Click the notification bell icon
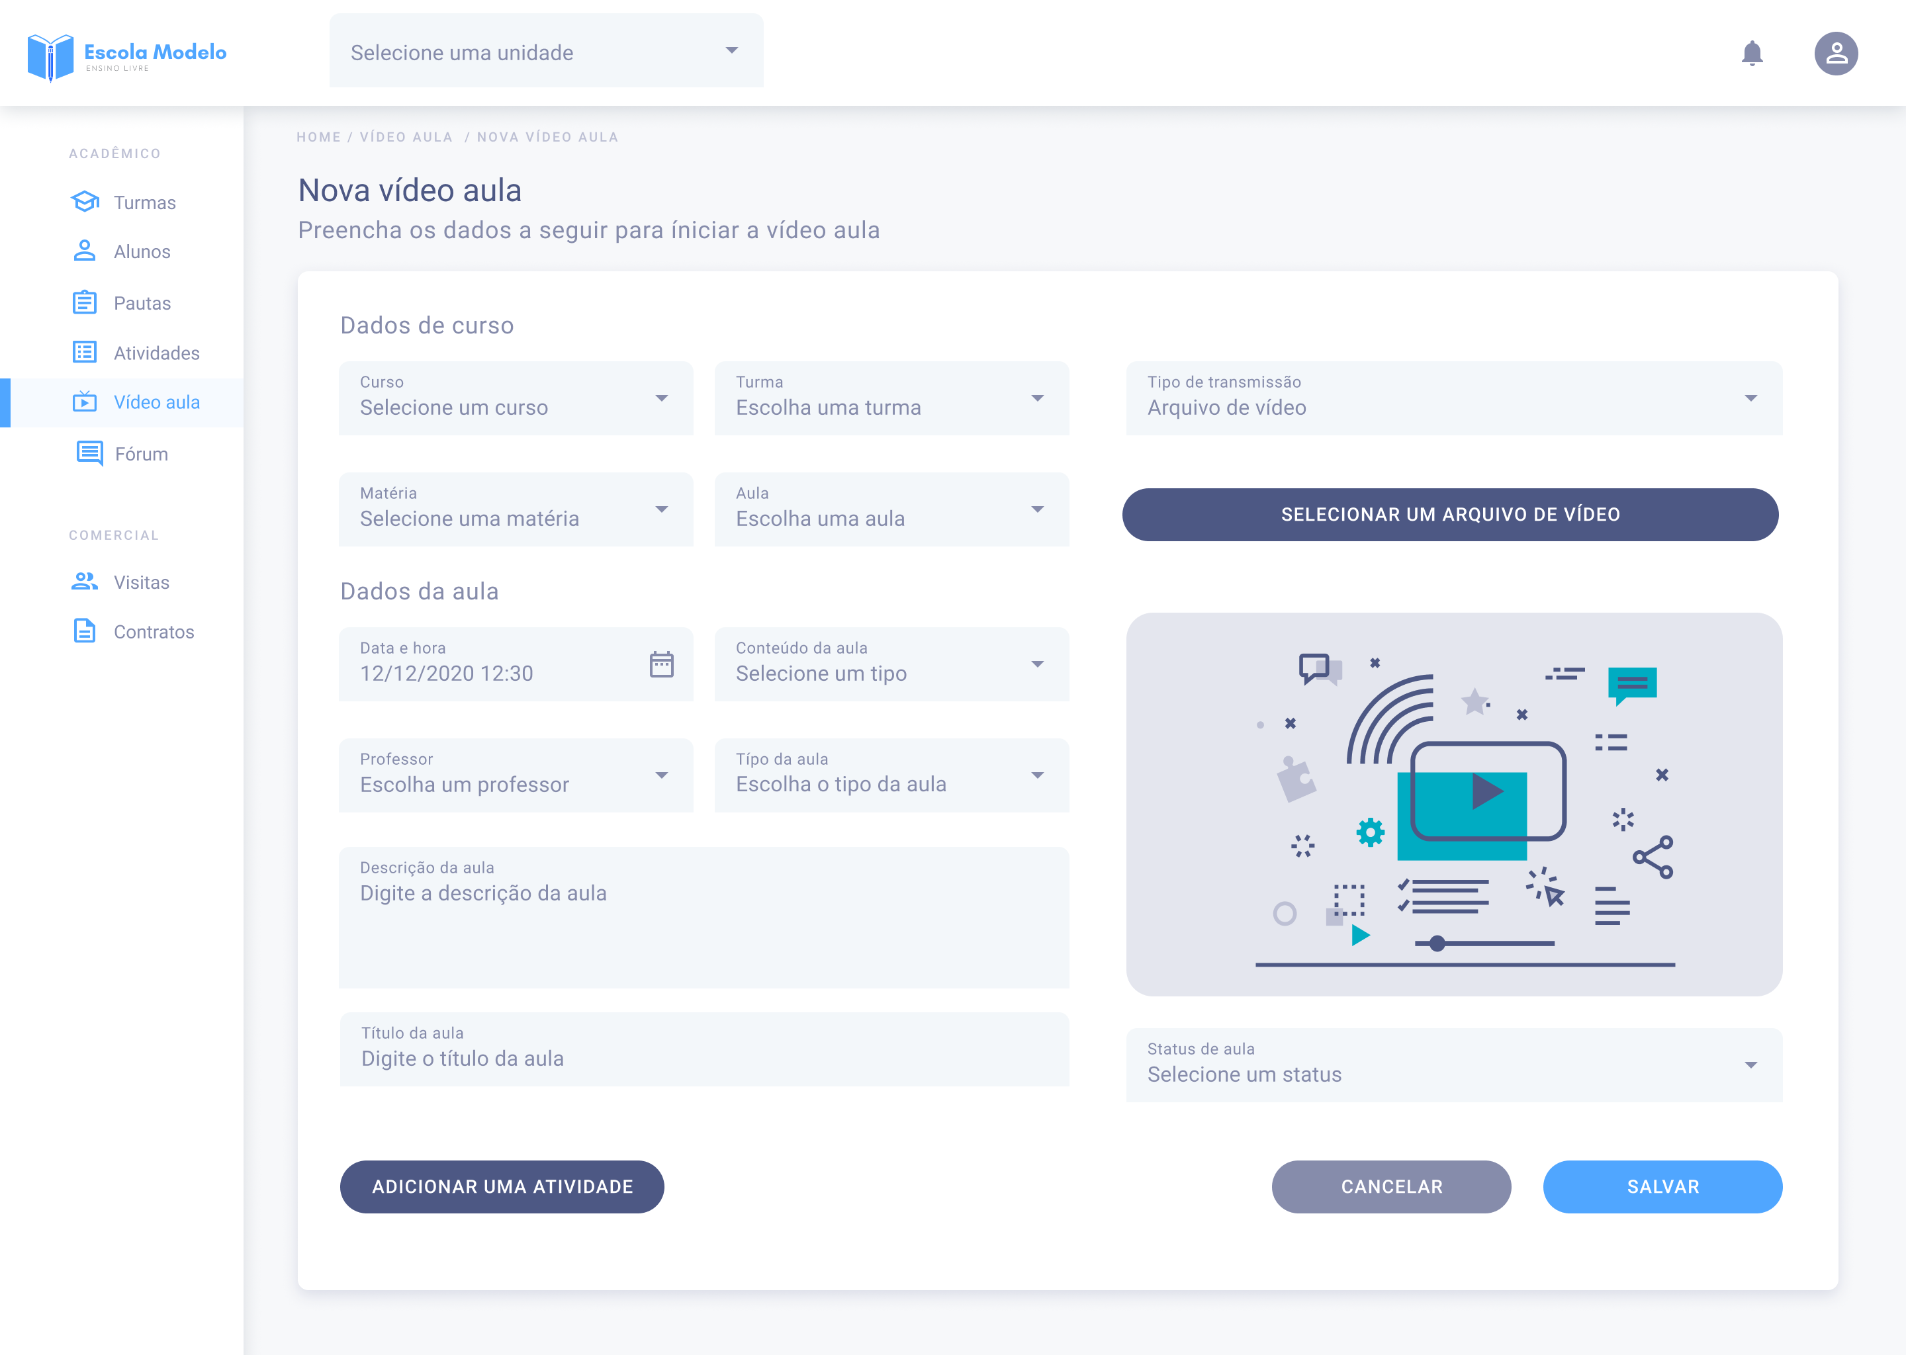Screen dimensions: 1906x1355 point(1752,54)
